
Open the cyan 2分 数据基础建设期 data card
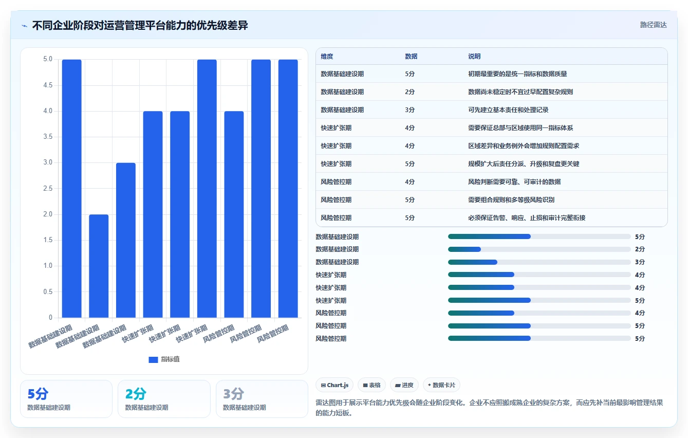coord(164,399)
